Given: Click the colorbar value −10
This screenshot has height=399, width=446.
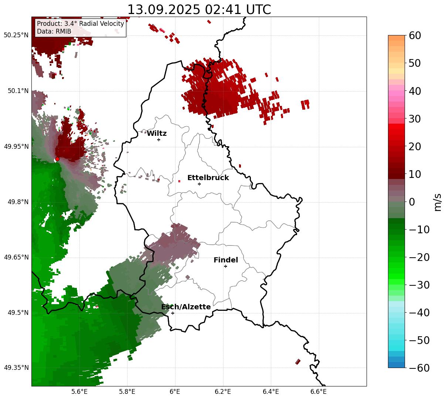Looking at the screenshot, I should click(419, 230).
